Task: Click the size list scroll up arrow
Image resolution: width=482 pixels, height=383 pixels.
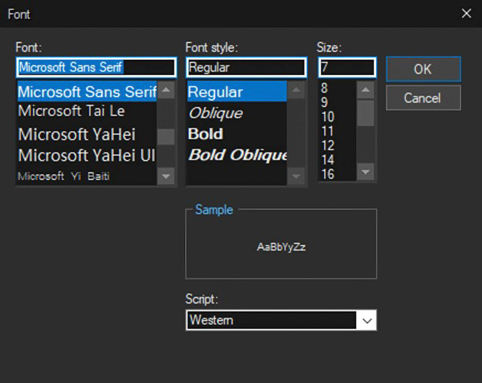Action: pos(366,90)
